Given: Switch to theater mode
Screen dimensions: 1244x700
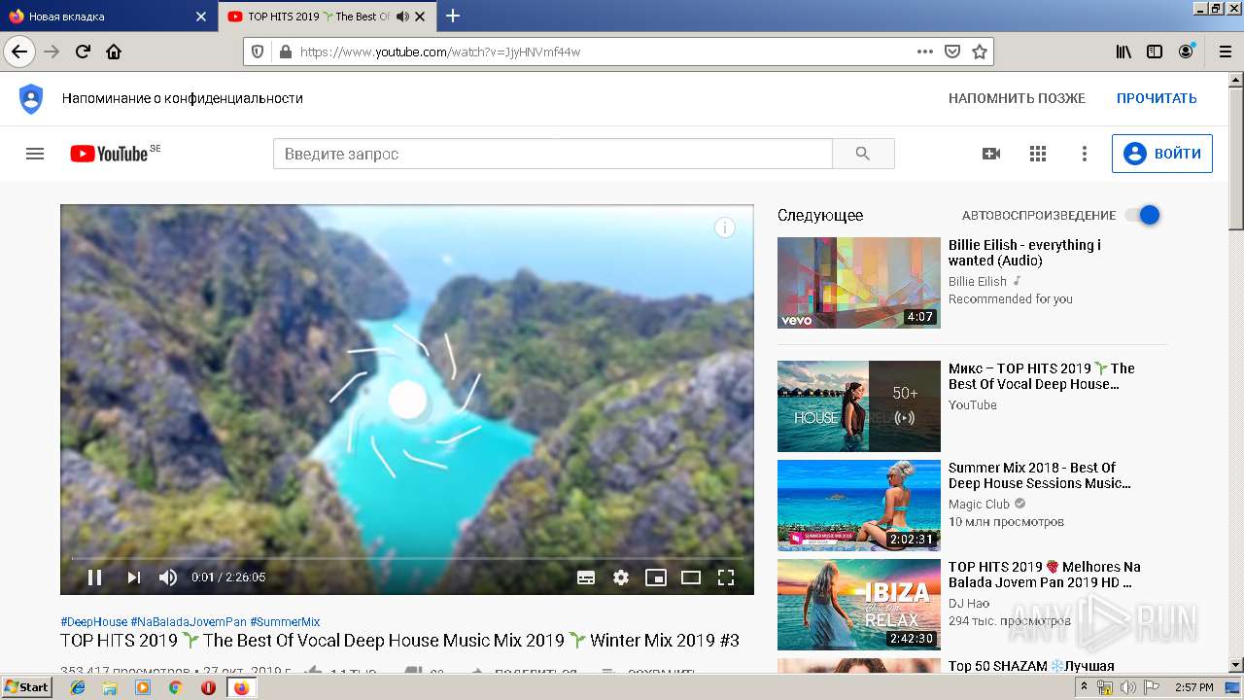Looking at the screenshot, I should [691, 577].
